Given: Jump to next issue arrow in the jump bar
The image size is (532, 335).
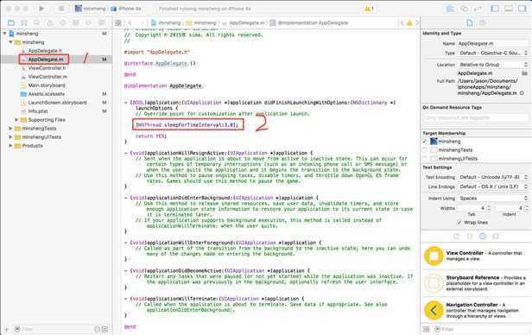Looking at the screenshot, I should (417, 22).
